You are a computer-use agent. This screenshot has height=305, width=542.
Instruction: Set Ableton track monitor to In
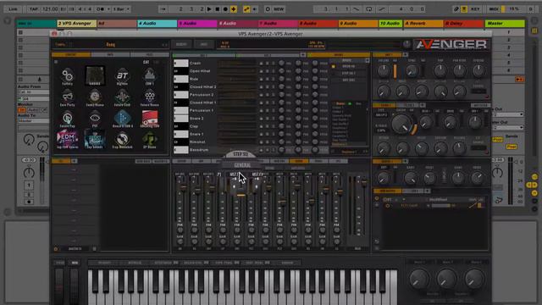(x=21, y=110)
